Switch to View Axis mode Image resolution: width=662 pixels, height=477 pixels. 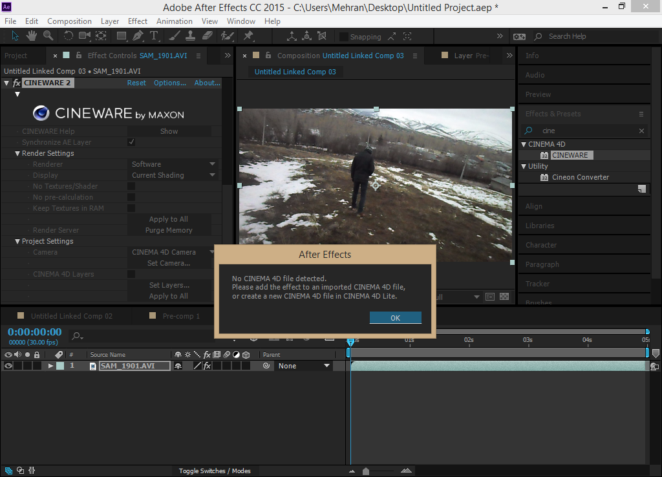click(322, 36)
